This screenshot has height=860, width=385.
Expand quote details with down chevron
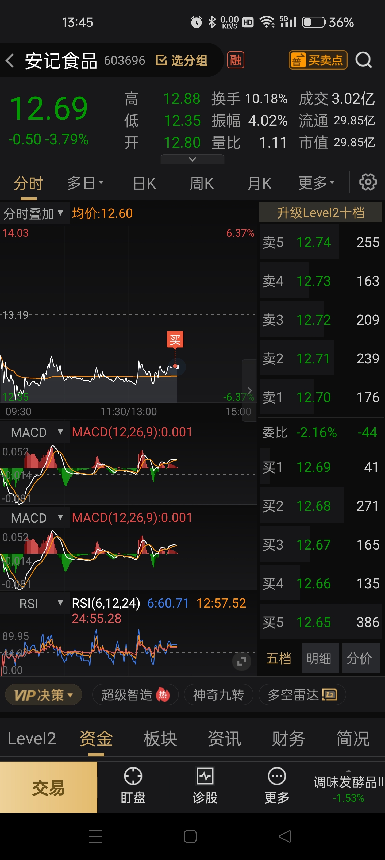point(192,159)
